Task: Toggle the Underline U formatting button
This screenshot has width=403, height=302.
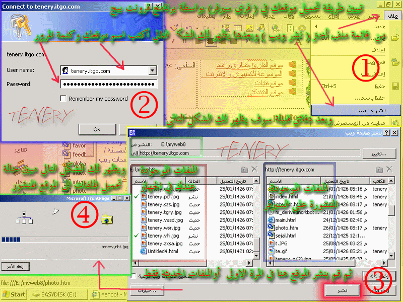Action: click(184, 41)
